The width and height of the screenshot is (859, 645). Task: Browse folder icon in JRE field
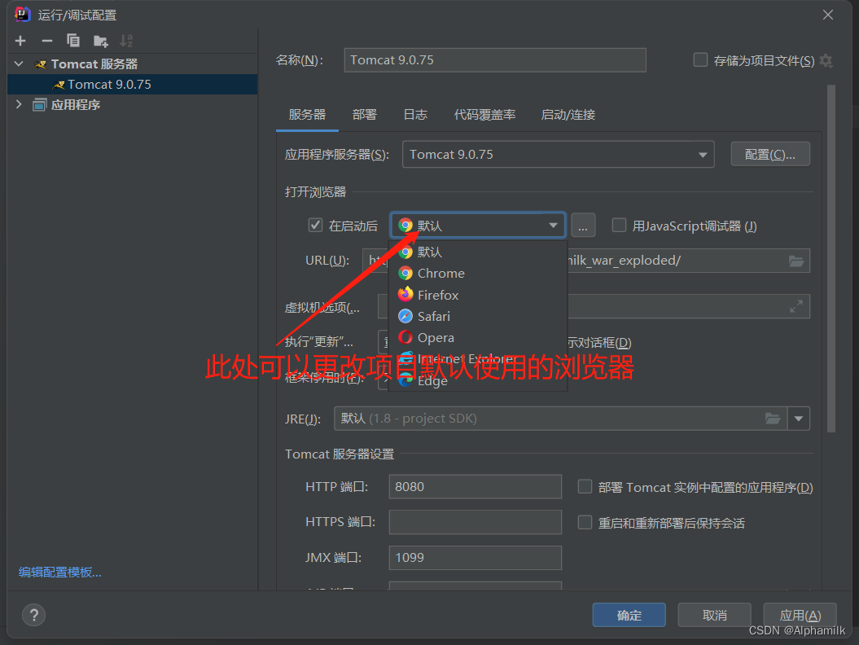coord(773,419)
